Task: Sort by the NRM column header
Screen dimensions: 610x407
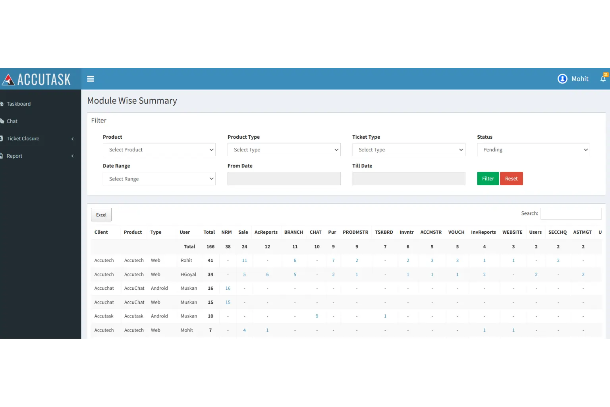Action: coord(226,232)
